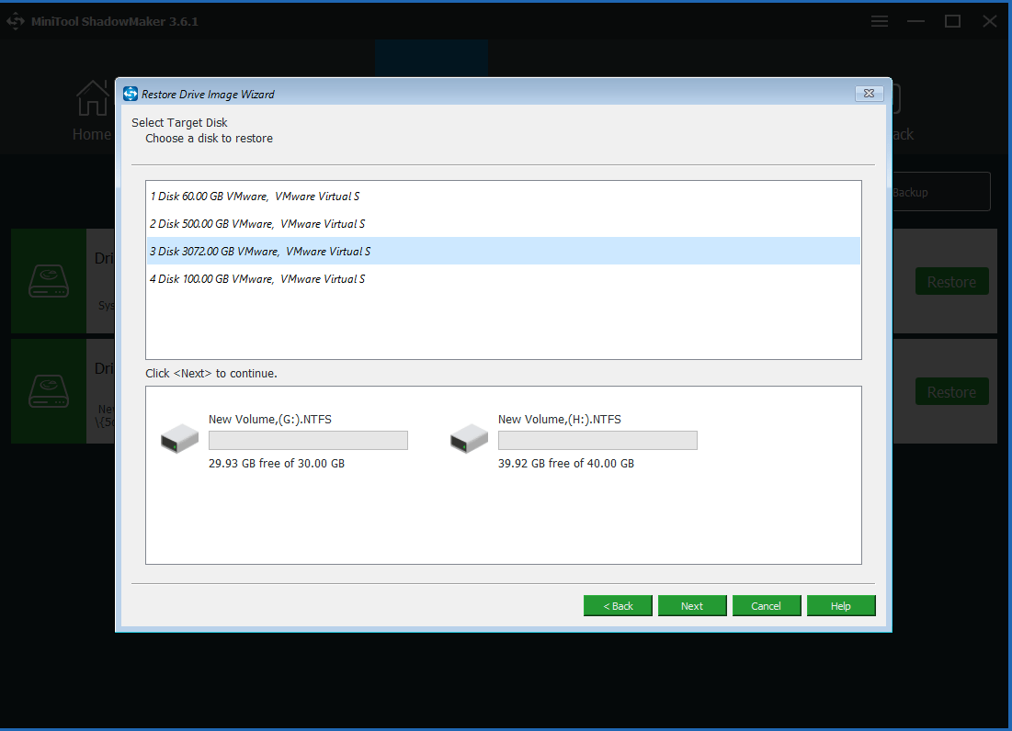Go back with the < Back button

pos(618,606)
